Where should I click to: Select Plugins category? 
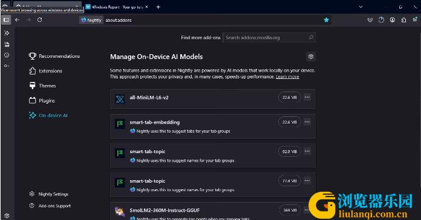42,101
